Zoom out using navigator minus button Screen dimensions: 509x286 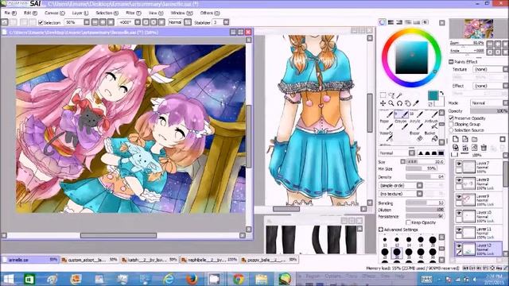click(x=490, y=44)
